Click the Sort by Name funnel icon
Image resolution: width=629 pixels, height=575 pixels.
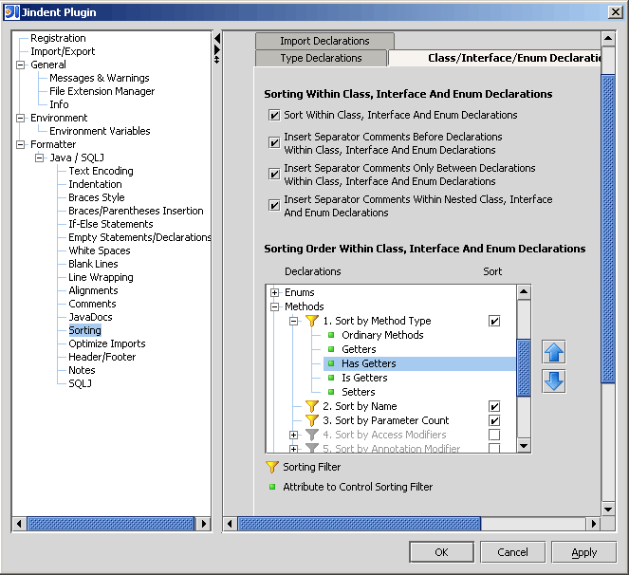311,406
